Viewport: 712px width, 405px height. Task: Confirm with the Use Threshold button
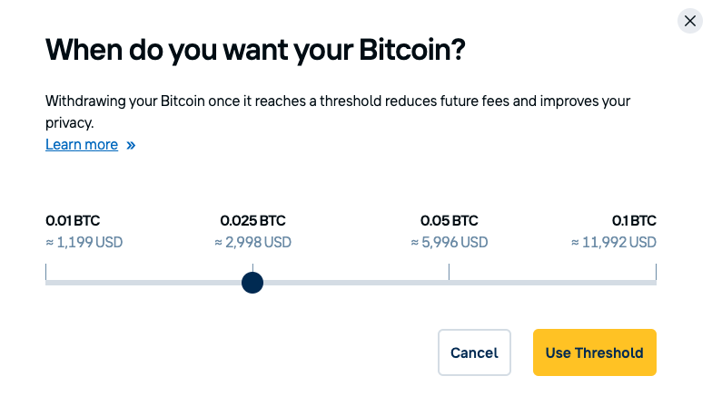tap(594, 352)
